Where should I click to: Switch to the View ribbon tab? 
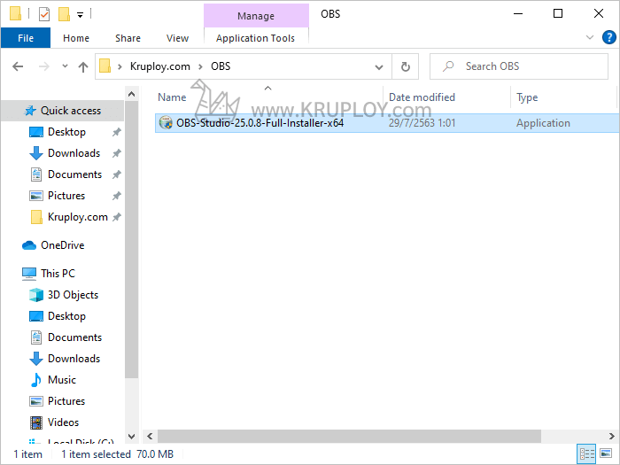177,38
